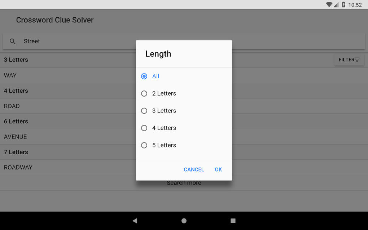Screen dimensions: 368x230
Task: Tap the AVENUE answer result
Action: click(16, 137)
